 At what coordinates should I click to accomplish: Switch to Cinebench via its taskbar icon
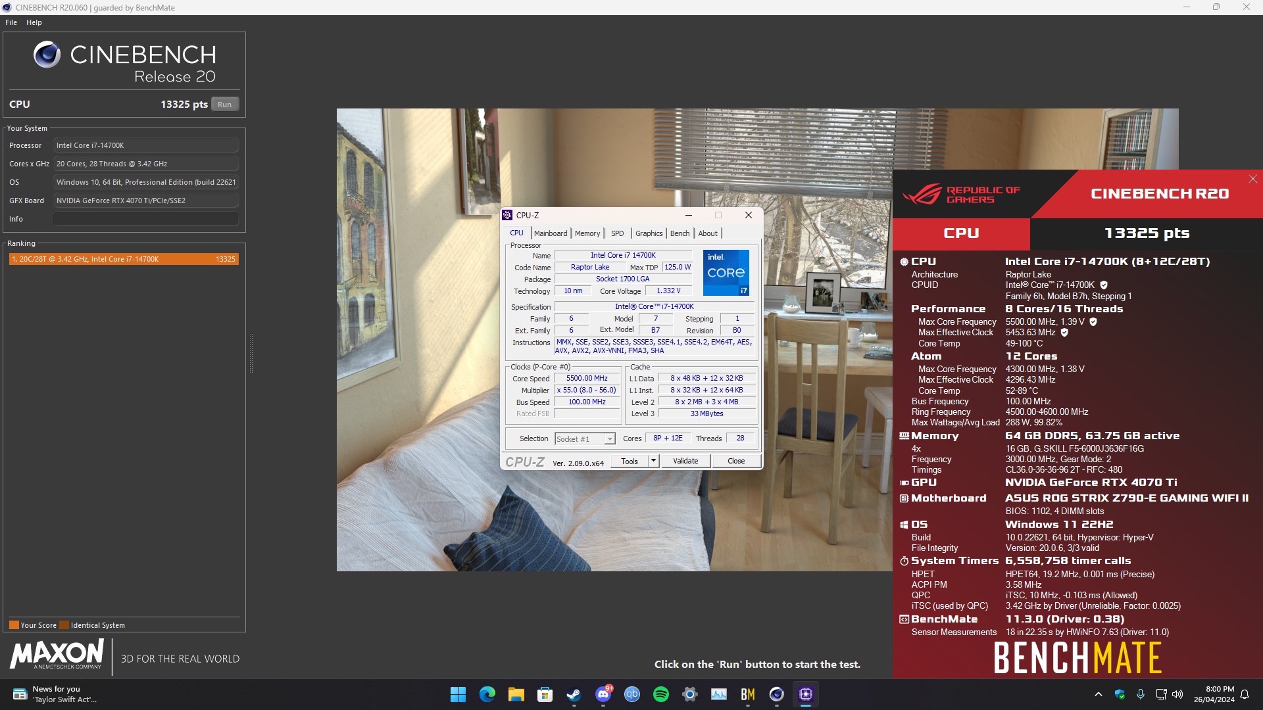[777, 694]
